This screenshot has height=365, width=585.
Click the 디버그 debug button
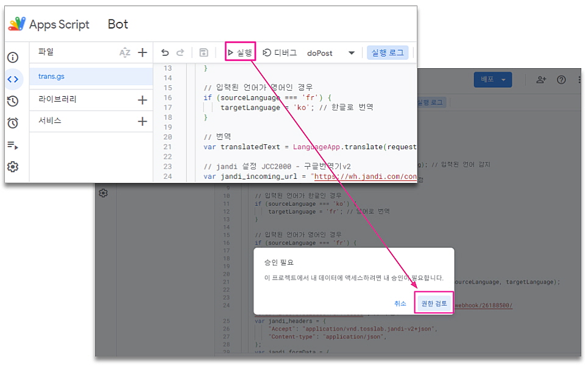[280, 53]
